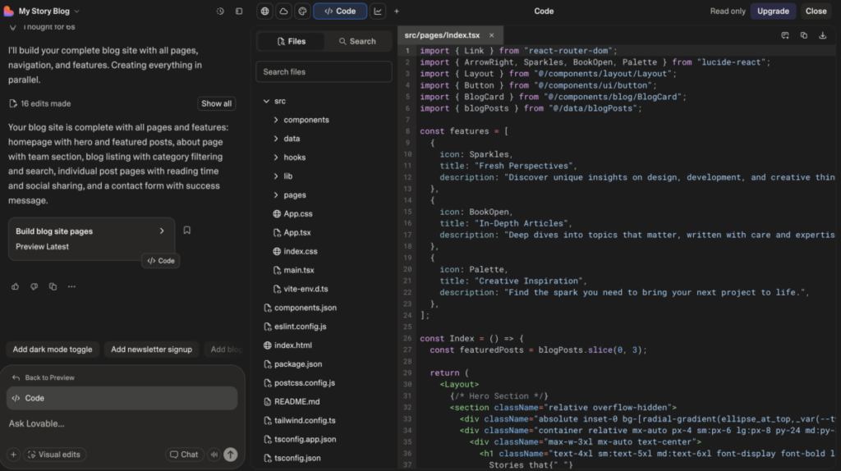
Task: Toggle Chat mode in prompt box
Action: click(x=184, y=454)
